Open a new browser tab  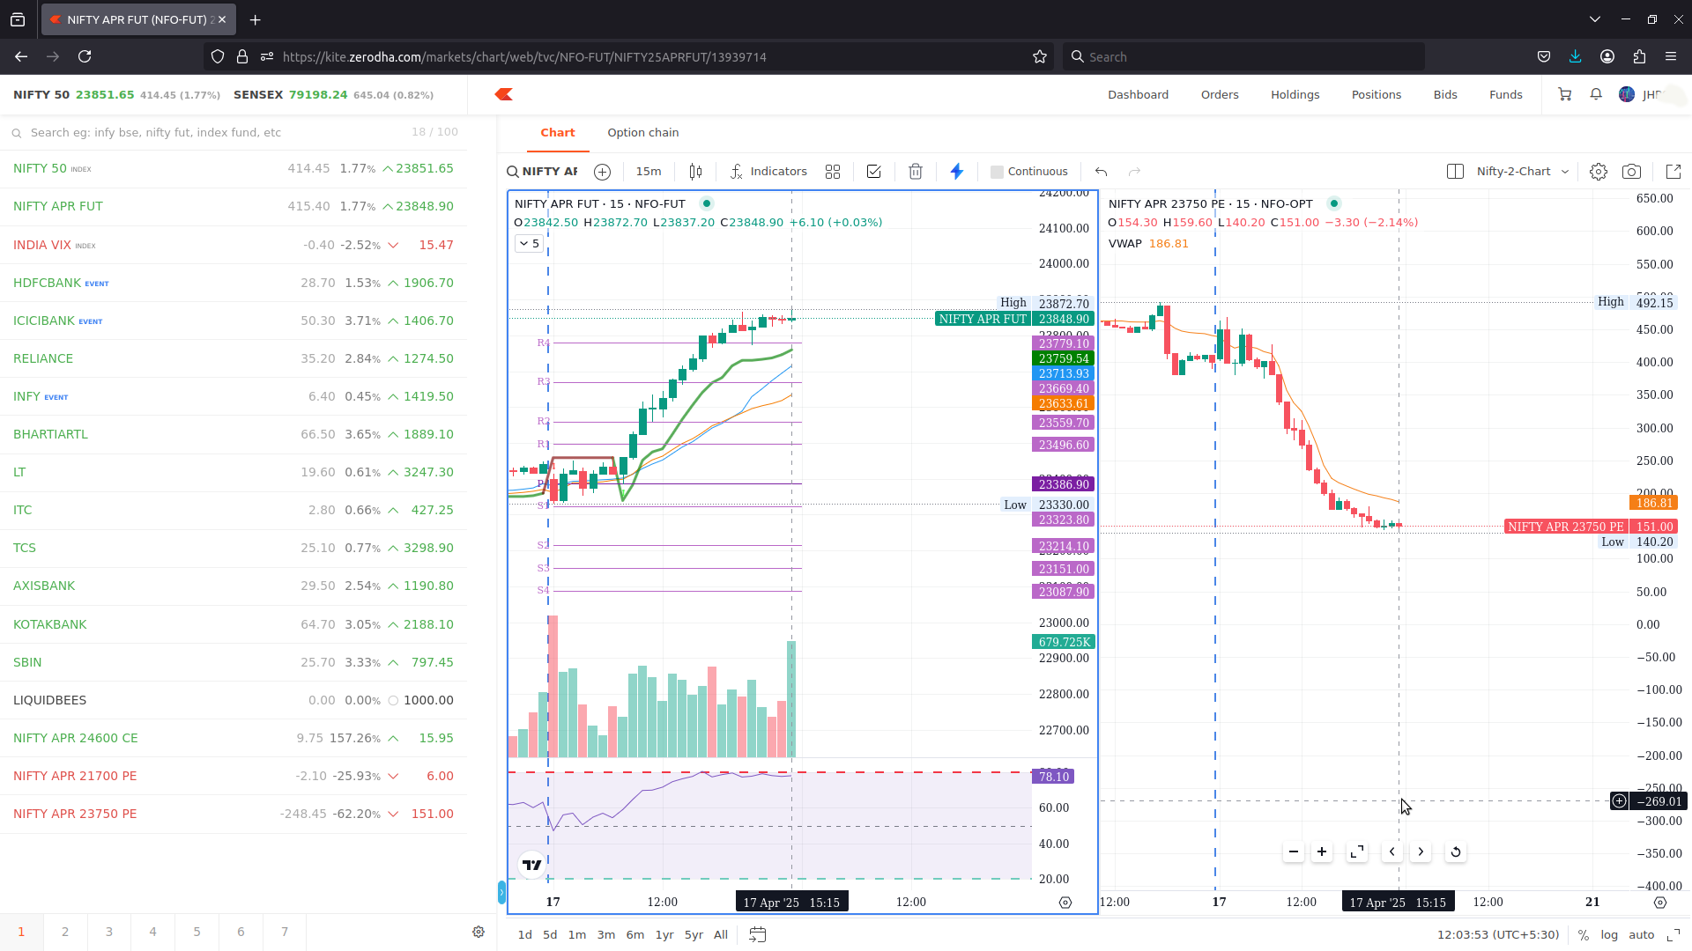255,19
